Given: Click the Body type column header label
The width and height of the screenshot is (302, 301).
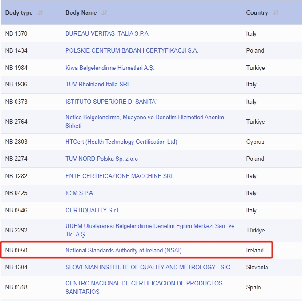Looking at the screenshot, I should (x=19, y=13).
